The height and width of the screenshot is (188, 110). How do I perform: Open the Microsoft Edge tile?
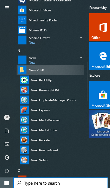[100, 56]
